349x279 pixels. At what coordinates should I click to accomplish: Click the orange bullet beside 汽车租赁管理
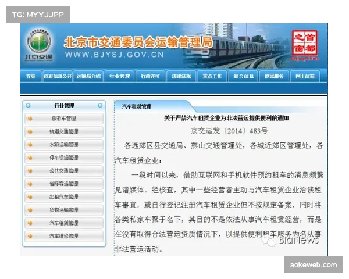pyautogui.click(x=30, y=223)
